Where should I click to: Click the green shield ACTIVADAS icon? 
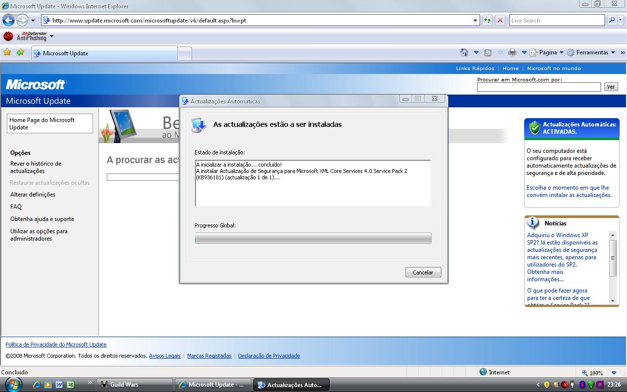(534, 128)
